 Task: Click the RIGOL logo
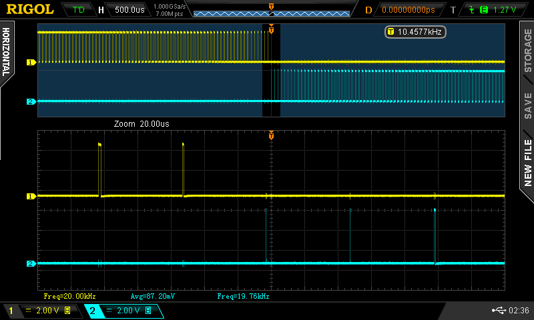(x=29, y=9)
